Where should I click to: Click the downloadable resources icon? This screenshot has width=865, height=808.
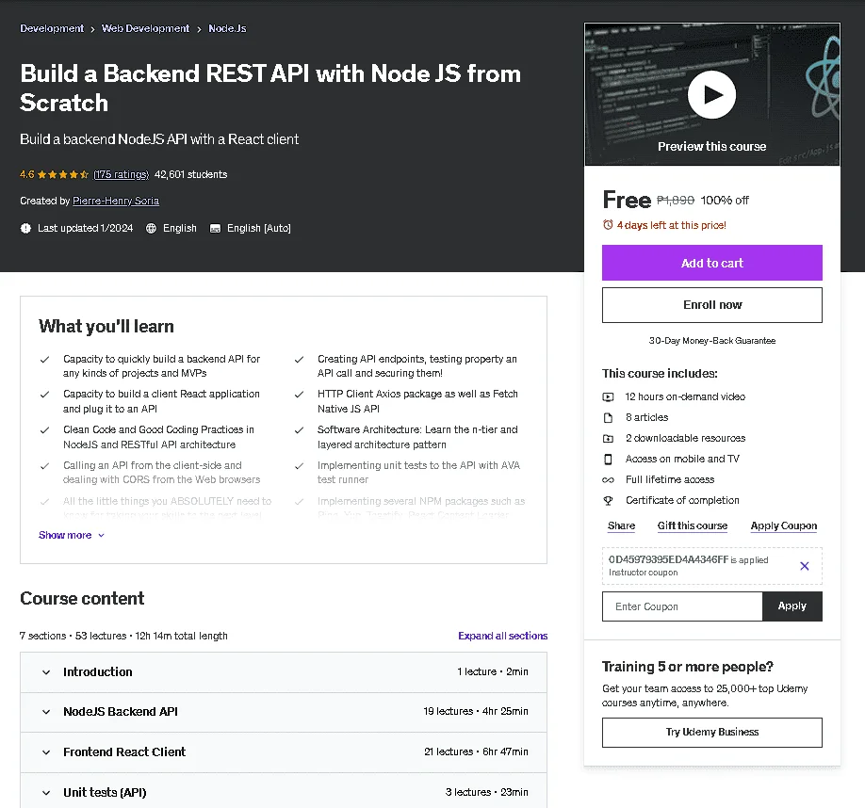[x=608, y=439]
